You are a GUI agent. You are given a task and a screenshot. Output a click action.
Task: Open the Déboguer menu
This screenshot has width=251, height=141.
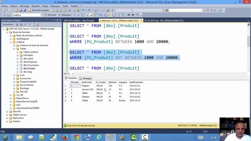(55, 6)
